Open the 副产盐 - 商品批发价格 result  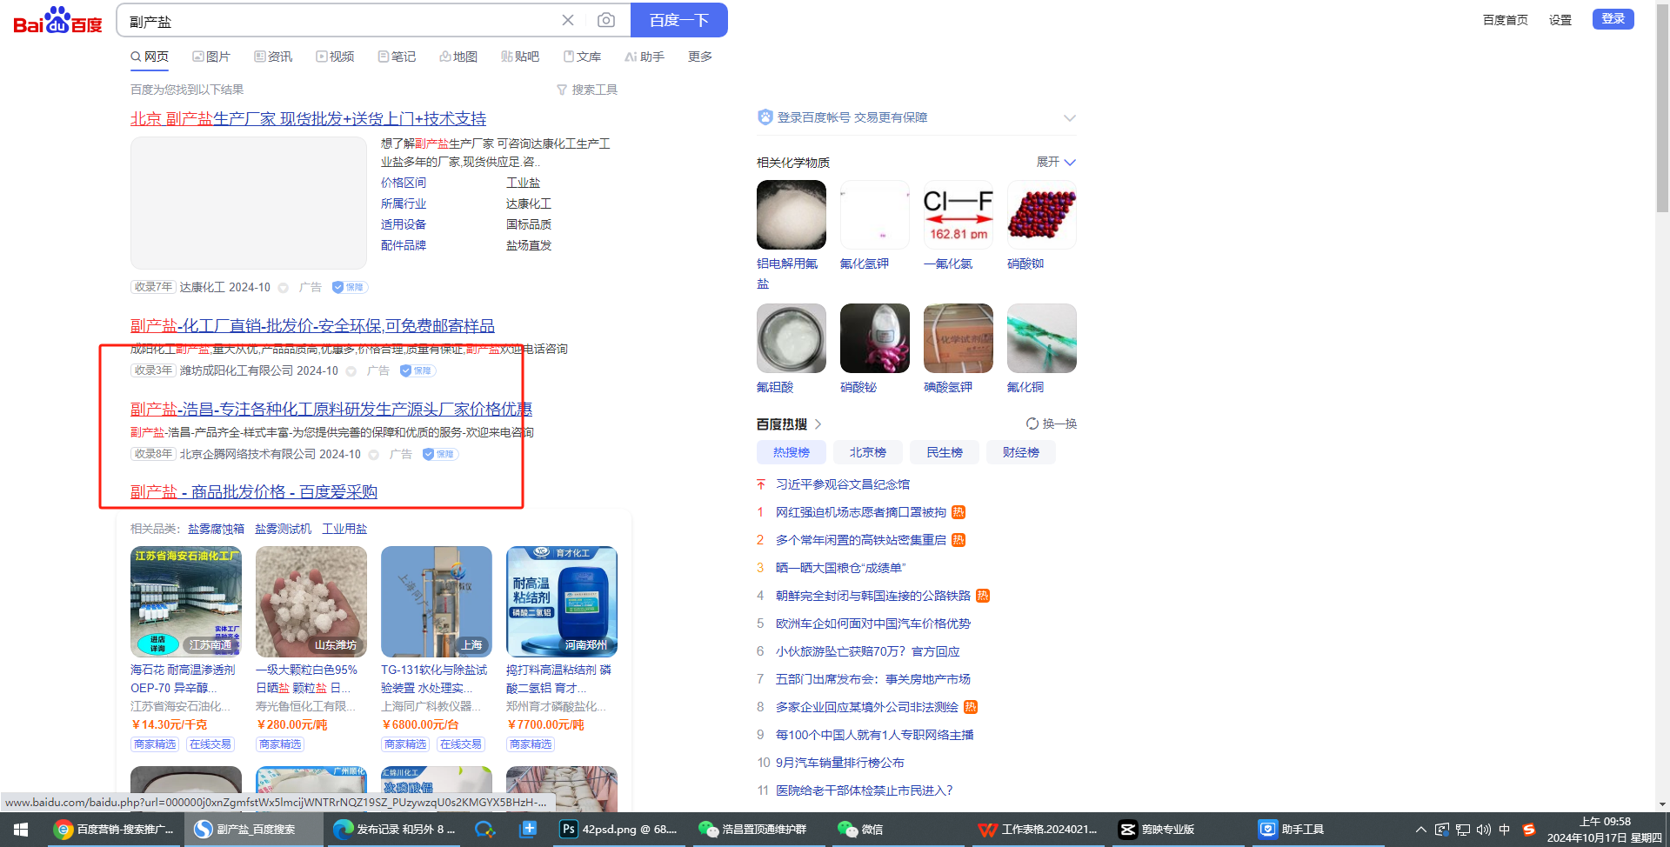(x=254, y=491)
